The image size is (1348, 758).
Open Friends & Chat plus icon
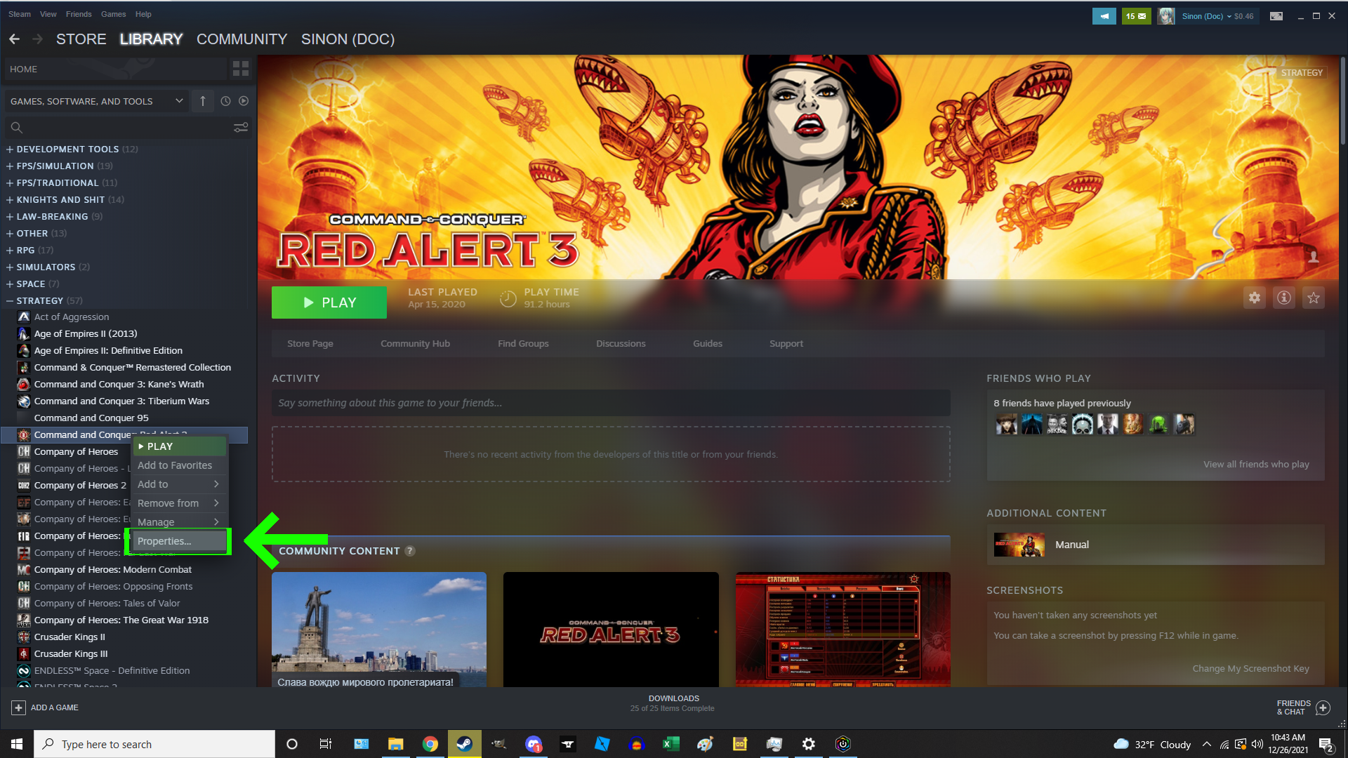coord(1323,707)
